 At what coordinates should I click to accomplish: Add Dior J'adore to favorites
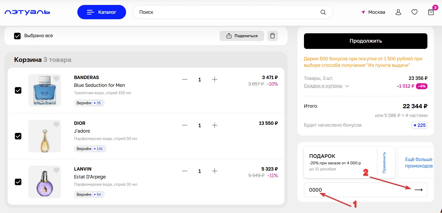pos(56,124)
